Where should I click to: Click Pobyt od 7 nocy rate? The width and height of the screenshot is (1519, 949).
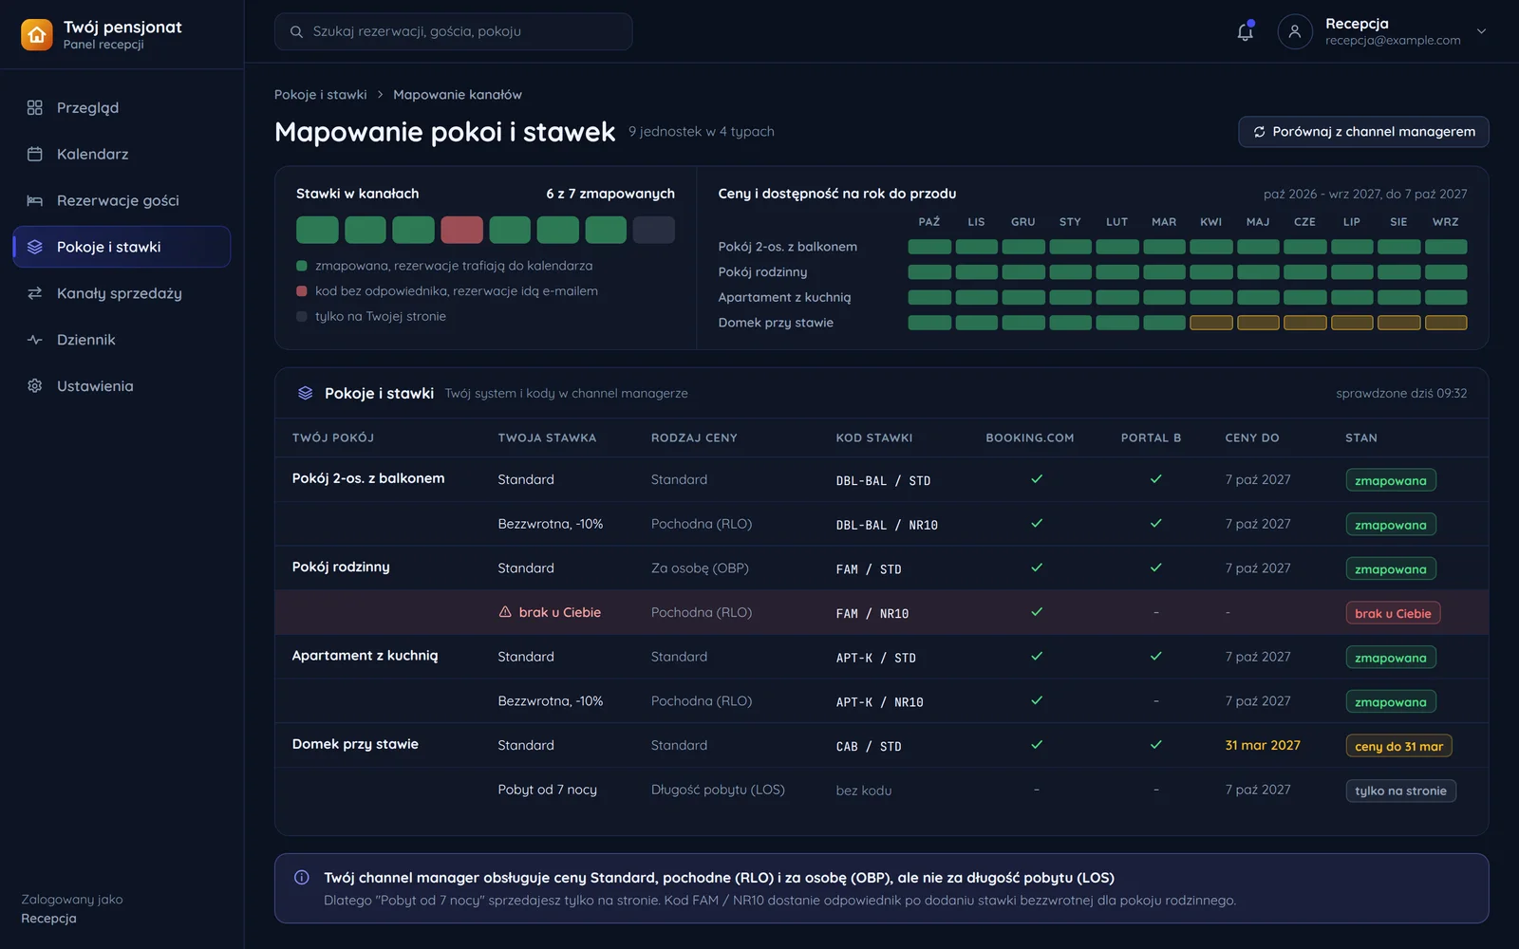tap(547, 790)
